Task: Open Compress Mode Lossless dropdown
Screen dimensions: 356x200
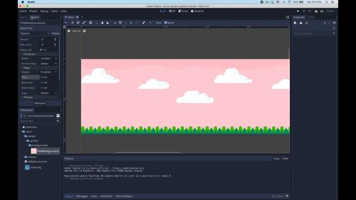Action: point(48,58)
